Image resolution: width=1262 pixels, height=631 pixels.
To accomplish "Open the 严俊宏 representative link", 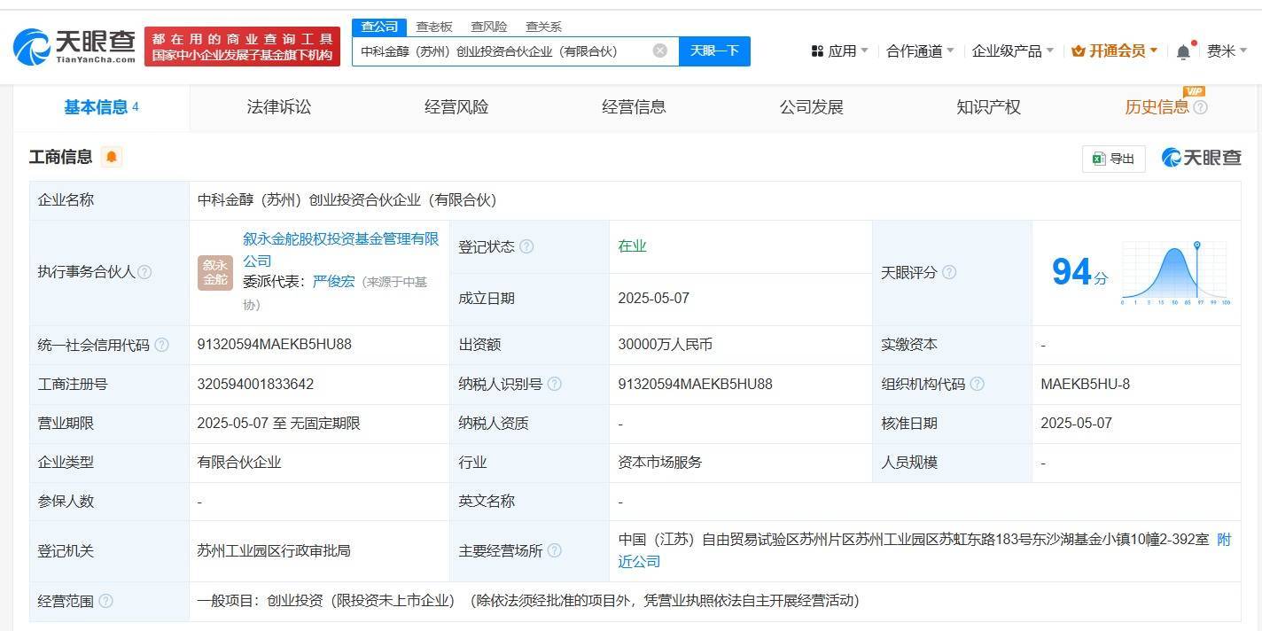I will pos(333,281).
